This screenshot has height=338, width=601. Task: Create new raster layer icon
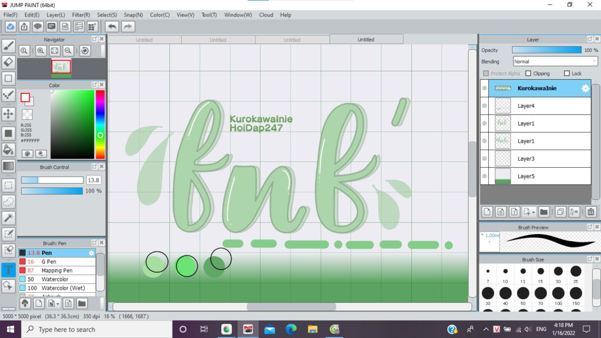coord(487,211)
